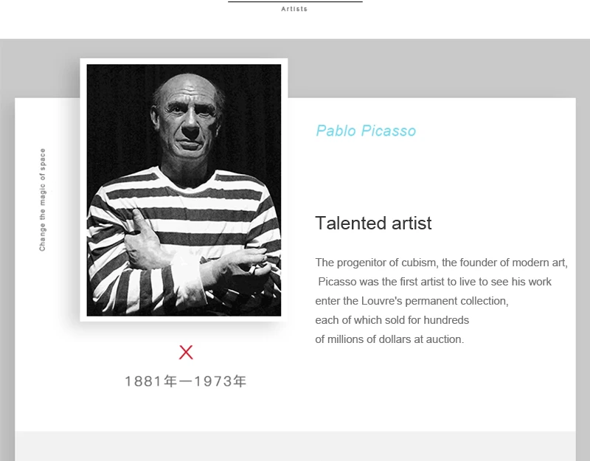Image resolution: width=590 pixels, height=461 pixels.
Task: Click the line mentioning the Louvre's permanent collection
Action: [412, 301]
